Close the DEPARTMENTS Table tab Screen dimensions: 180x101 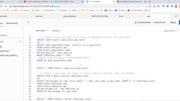click(x=82, y=2)
